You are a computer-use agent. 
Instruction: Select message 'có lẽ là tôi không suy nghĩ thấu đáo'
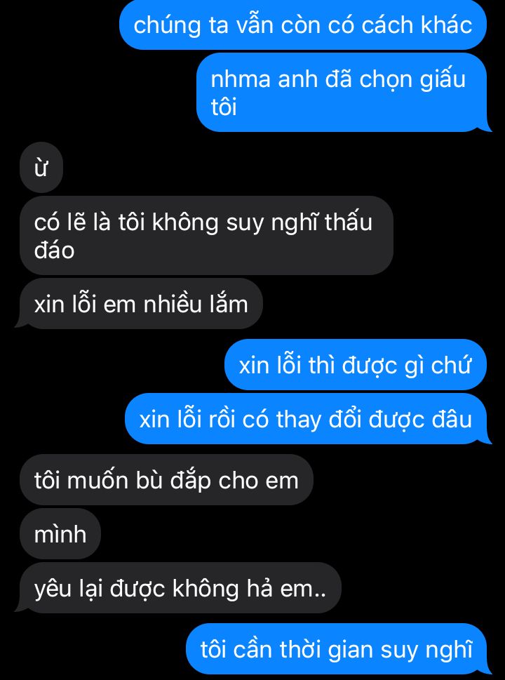(206, 236)
